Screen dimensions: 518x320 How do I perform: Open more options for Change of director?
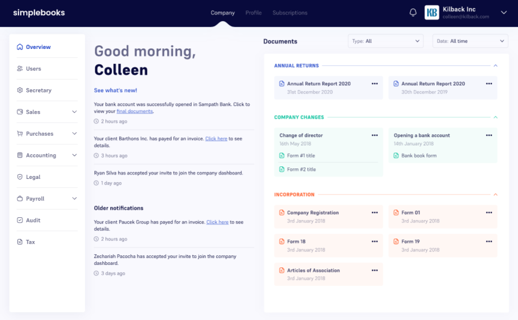tap(375, 135)
